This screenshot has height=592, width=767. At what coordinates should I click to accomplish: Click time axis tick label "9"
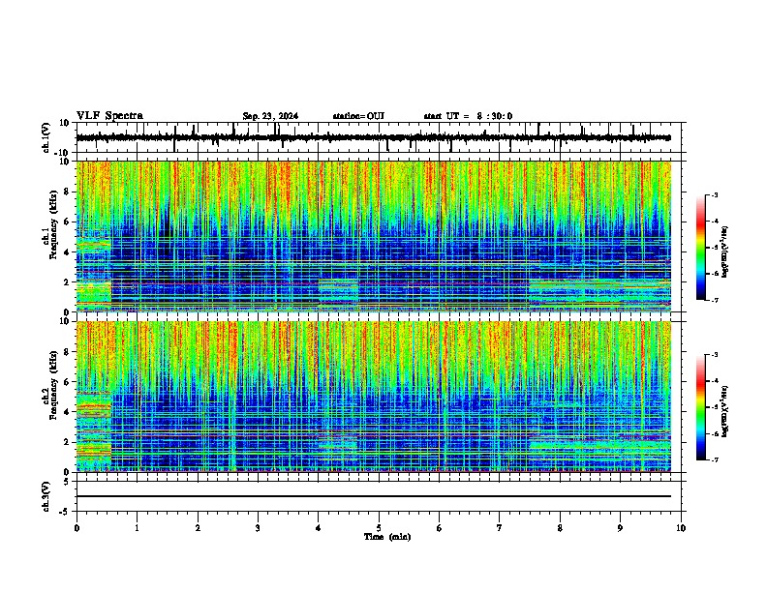tap(621, 528)
